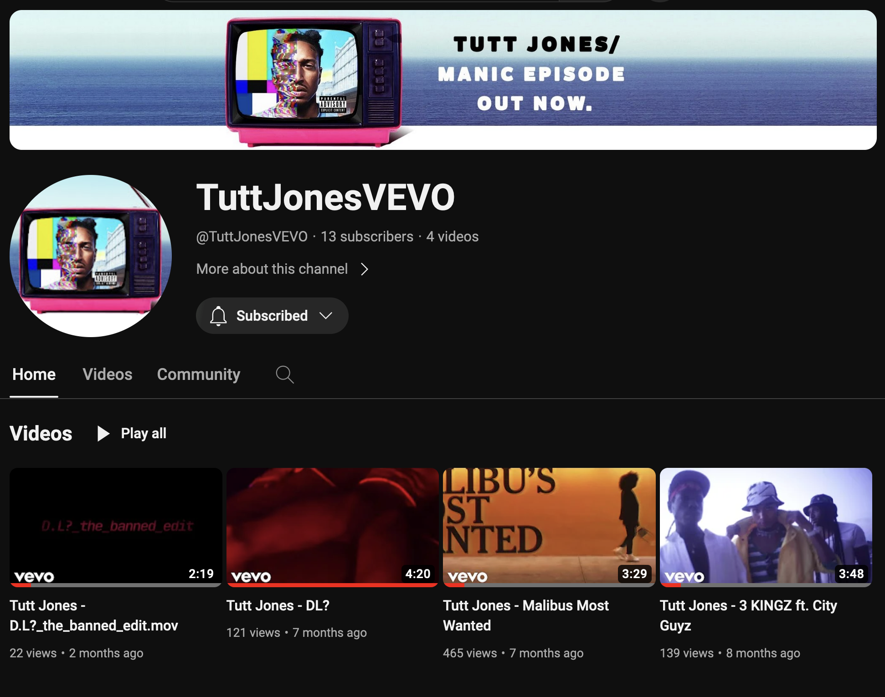Click the Play all triangle icon
The image size is (885, 697).
pyautogui.click(x=103, y=433)
